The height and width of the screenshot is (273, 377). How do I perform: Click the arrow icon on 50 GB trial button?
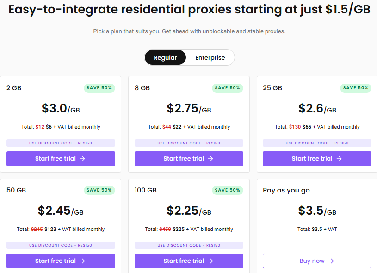point(82,261)
